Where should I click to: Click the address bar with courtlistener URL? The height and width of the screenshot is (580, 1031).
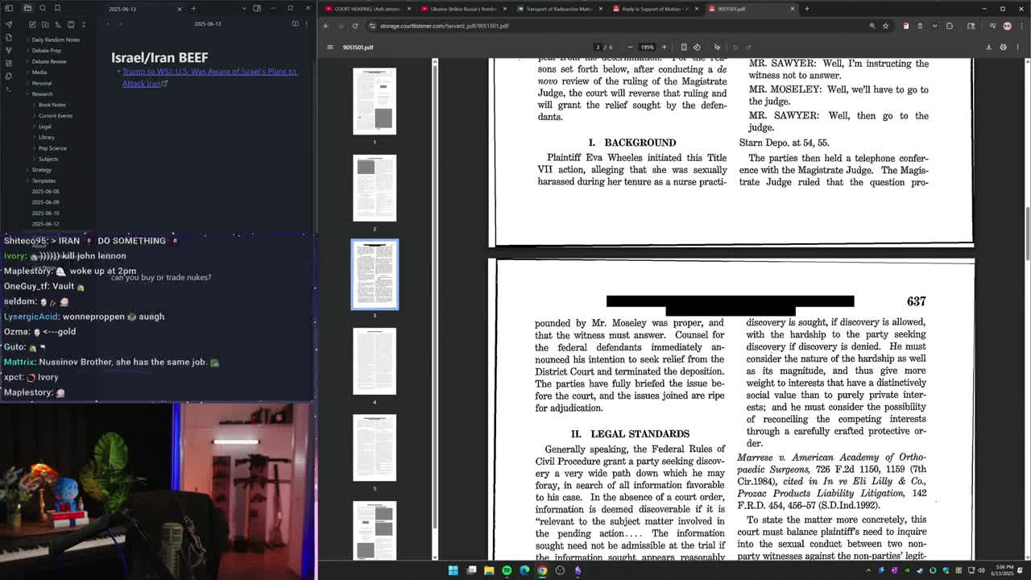pyautogui.click(x=620, y=26)
